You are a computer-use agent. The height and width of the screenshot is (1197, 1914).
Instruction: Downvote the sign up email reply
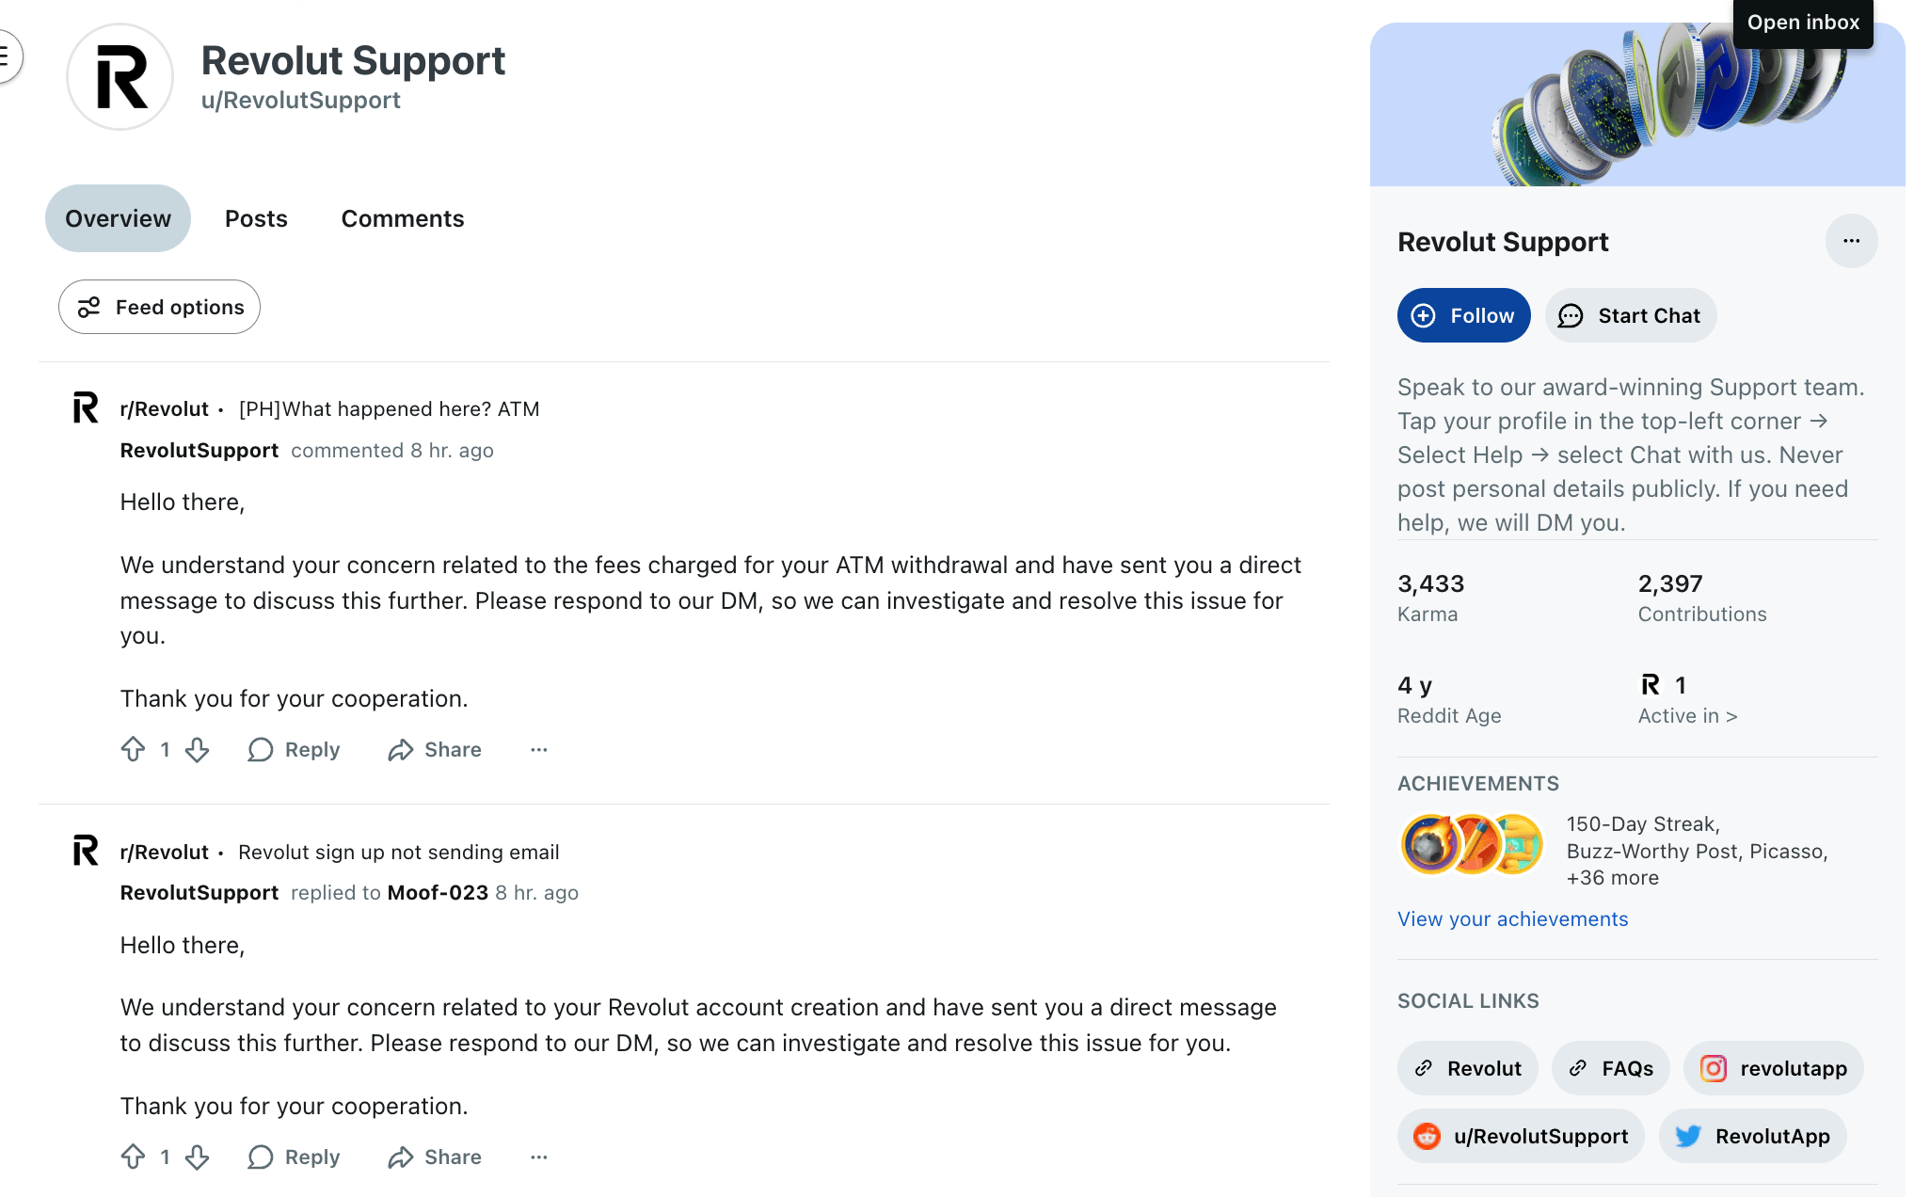pos(197,1157)
